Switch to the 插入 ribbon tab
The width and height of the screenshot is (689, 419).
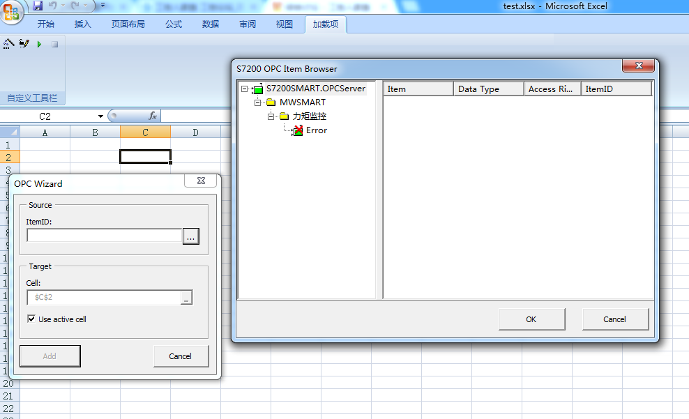(x=83, y=24)
